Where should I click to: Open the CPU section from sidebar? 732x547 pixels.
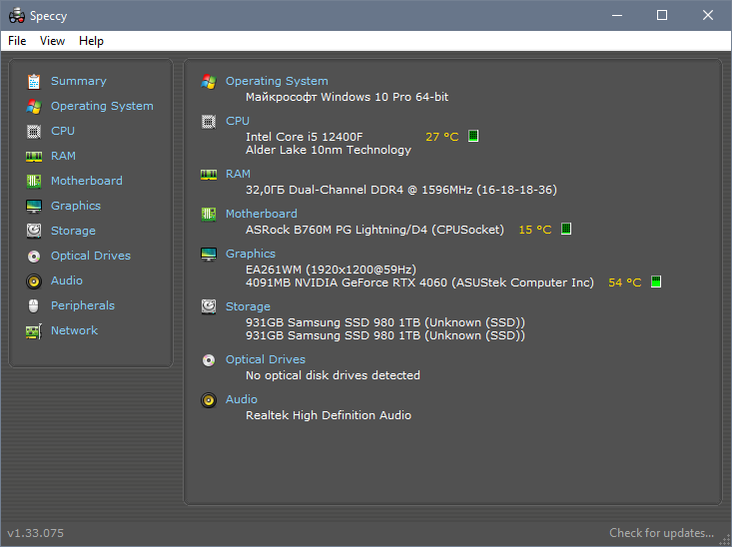click(63, 131)
